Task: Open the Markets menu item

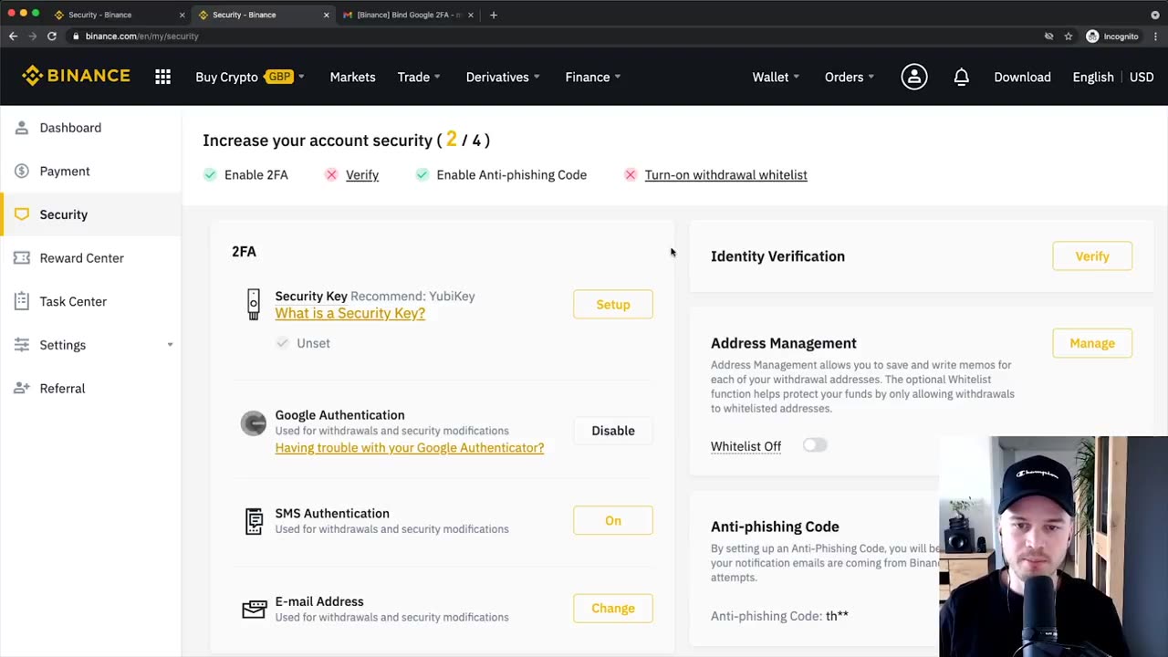Action: [352, 78]
